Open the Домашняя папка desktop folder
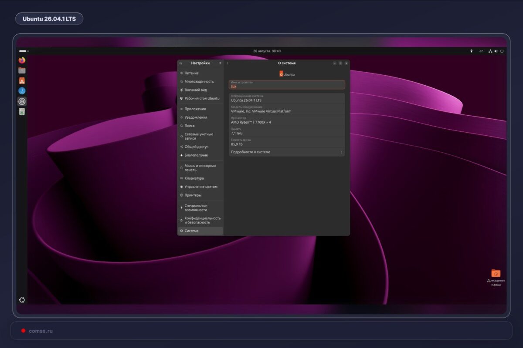The width and height of the screenshot is (523, 348). 496,278
